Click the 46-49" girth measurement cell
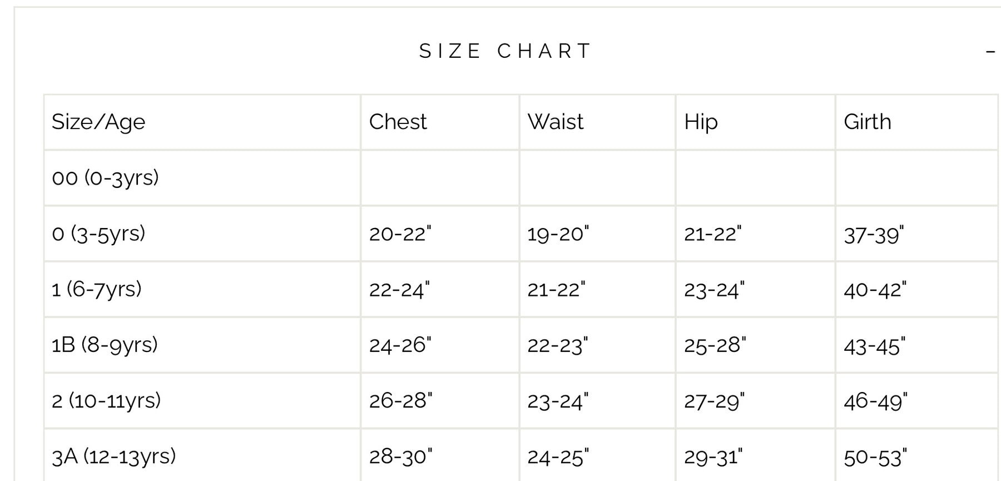Image resolution: width=1001 pixels, height=481 pixels. pyautogui.click(x=875, y=401)
